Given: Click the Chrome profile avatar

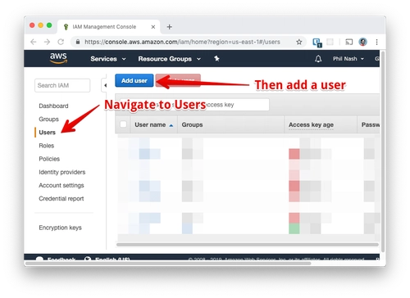Looking at the screenshot, I should click(x=363, y=42).
